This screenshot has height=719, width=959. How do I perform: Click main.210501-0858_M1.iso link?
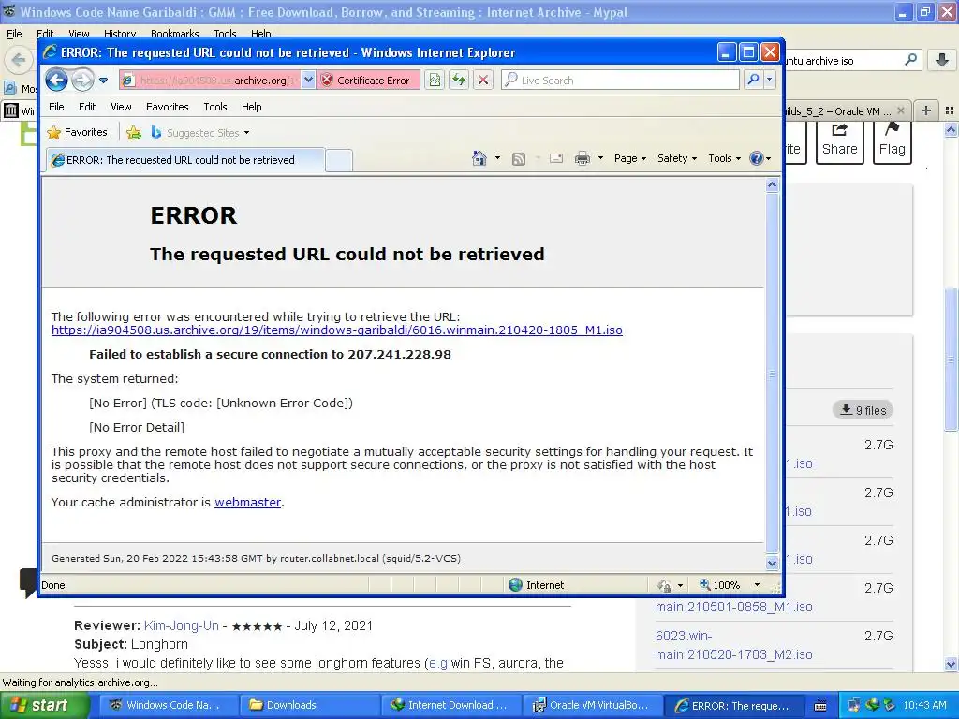point(734,607)
